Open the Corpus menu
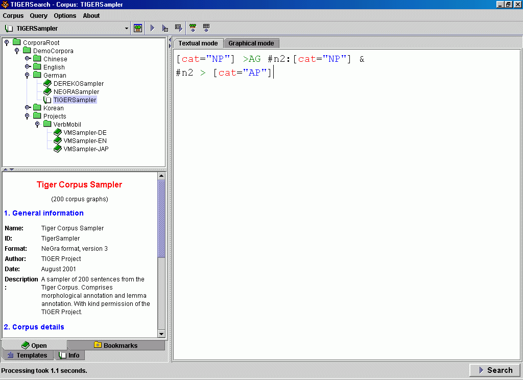The height and width of the screenshot is (380, 523). point(13,16)
